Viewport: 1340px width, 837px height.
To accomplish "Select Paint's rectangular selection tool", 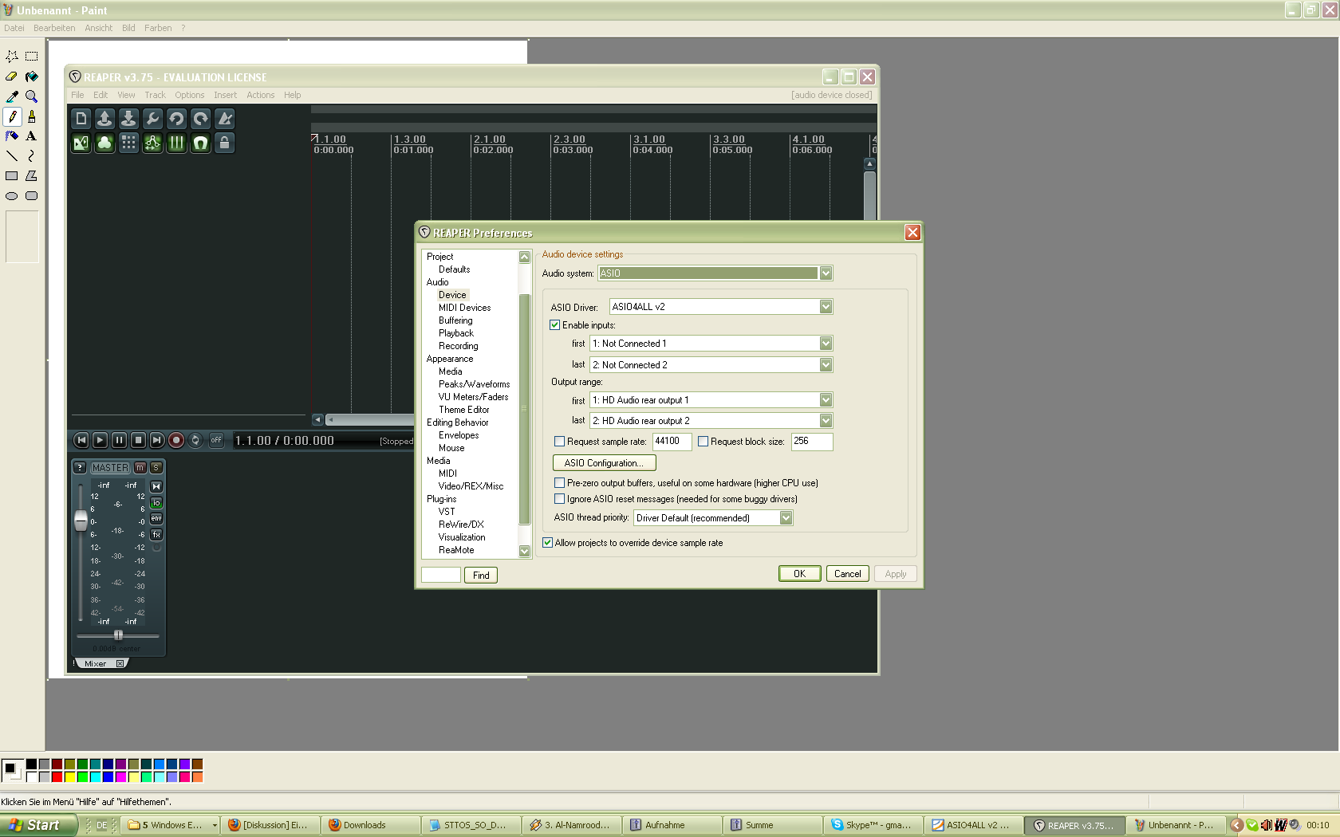I will 32,57.
